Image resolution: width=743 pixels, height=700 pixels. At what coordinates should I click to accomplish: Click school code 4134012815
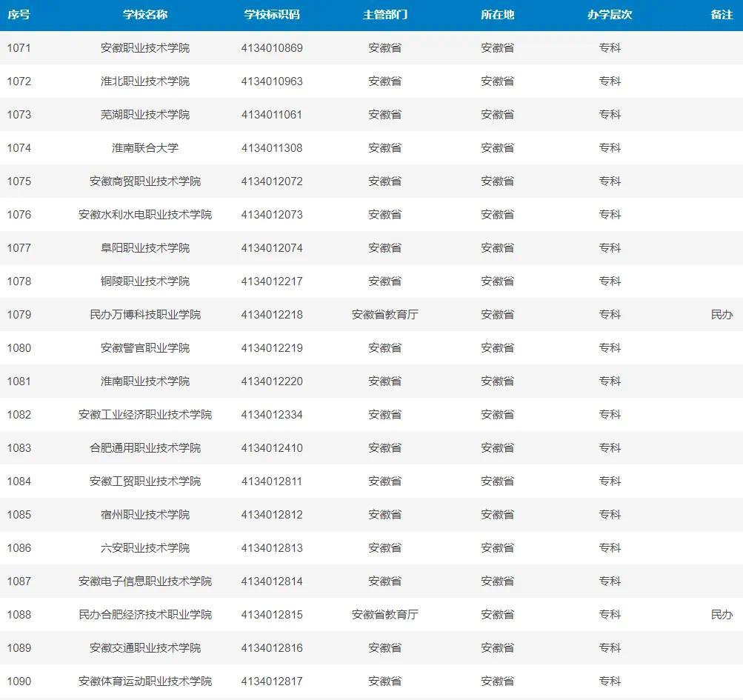click(x=272, y=615)
